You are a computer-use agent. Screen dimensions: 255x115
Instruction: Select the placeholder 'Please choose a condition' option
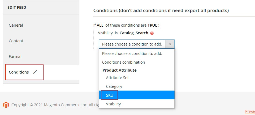pos(132,54)
